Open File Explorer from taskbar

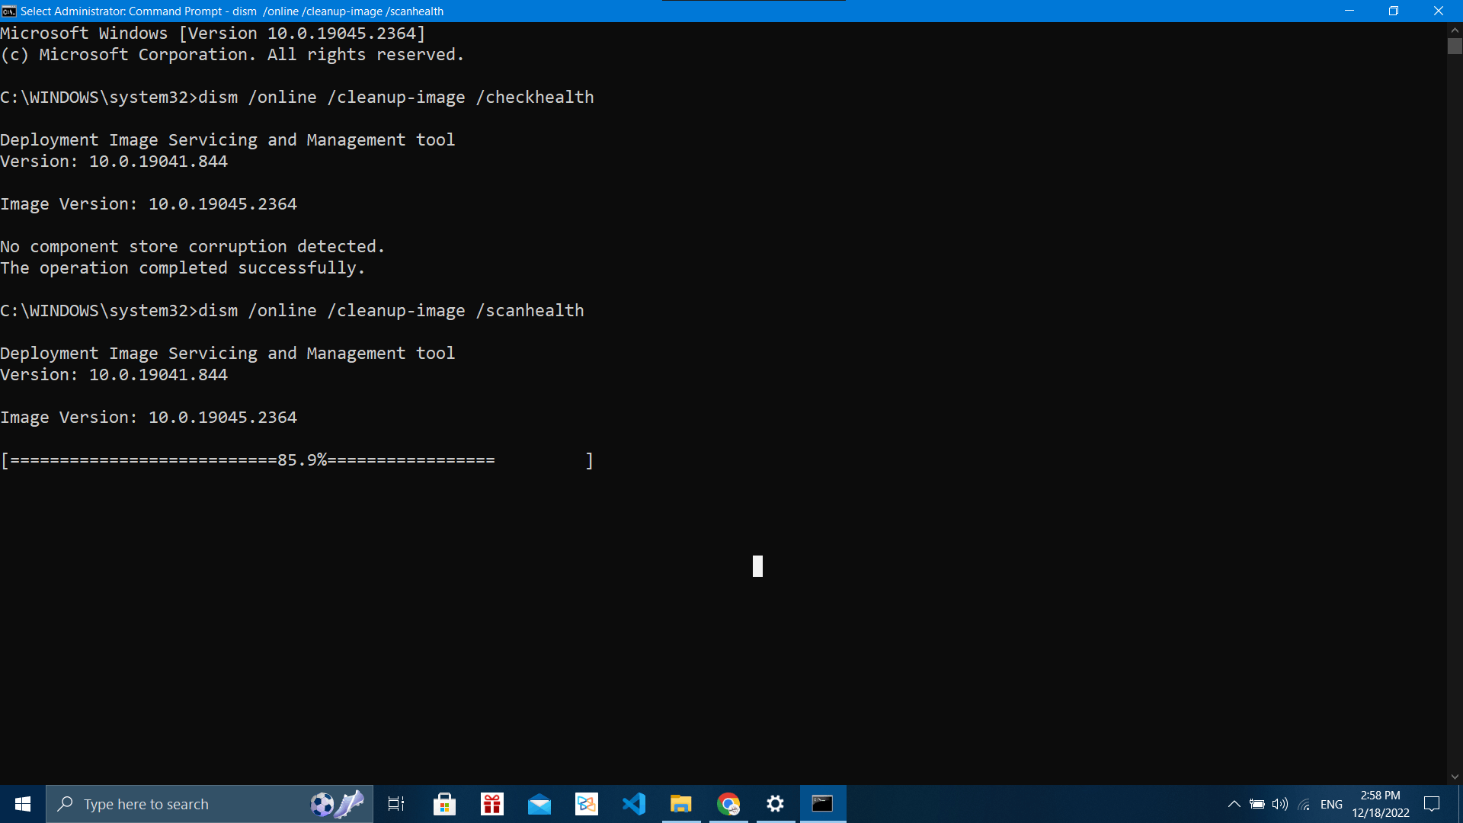point(680,804)
